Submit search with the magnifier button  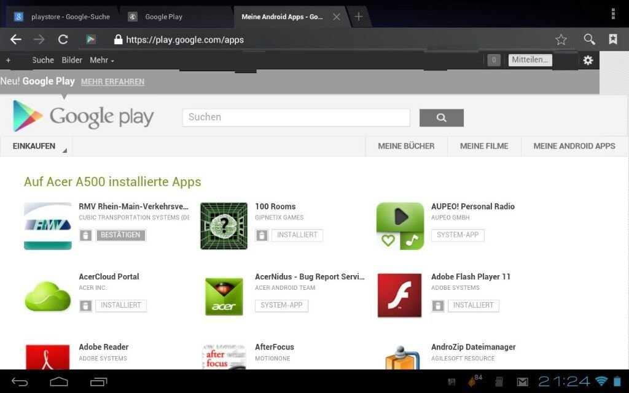pyautogui.click(x=442, y=117)
